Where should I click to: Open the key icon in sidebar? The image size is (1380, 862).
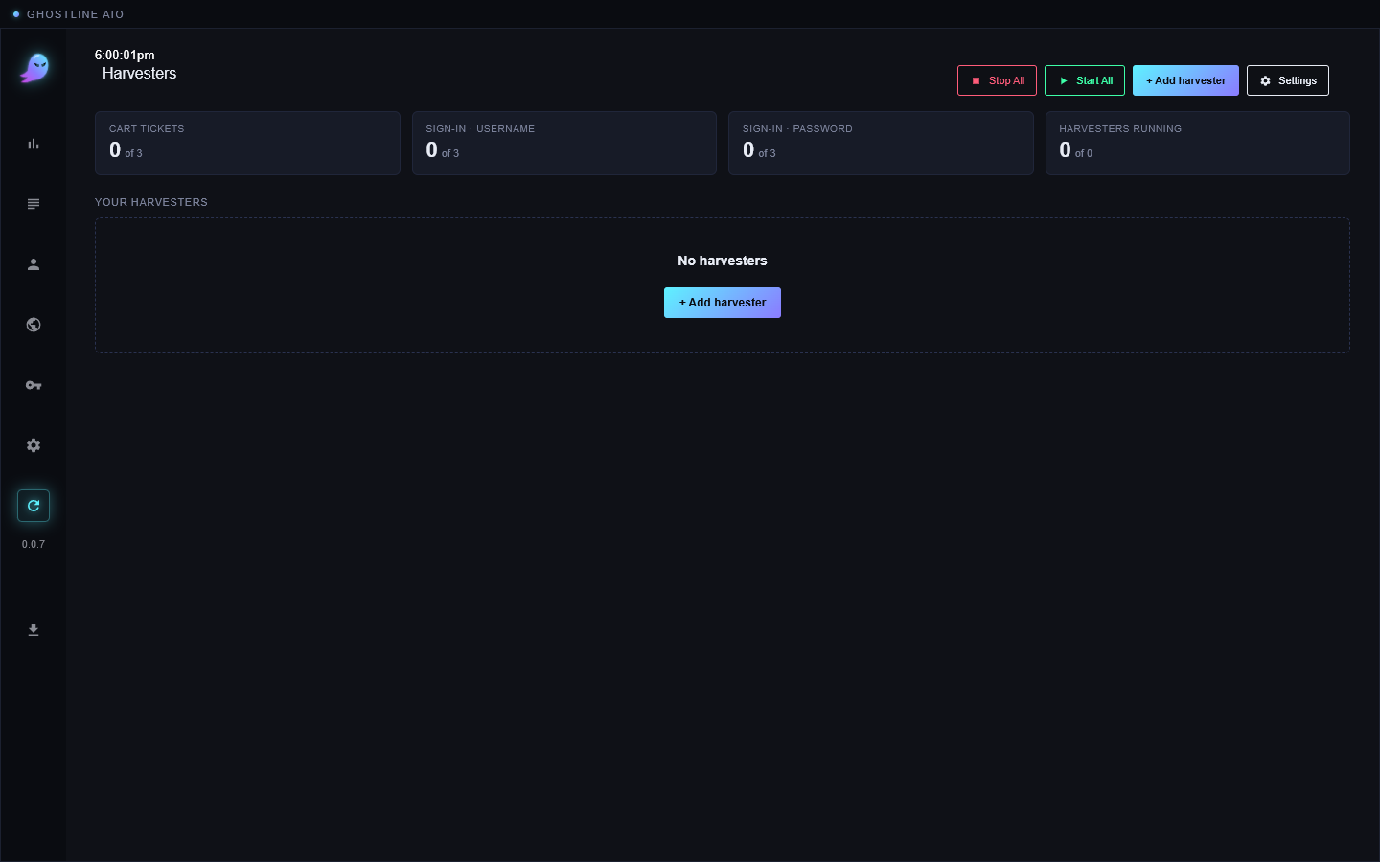[34, 385]
